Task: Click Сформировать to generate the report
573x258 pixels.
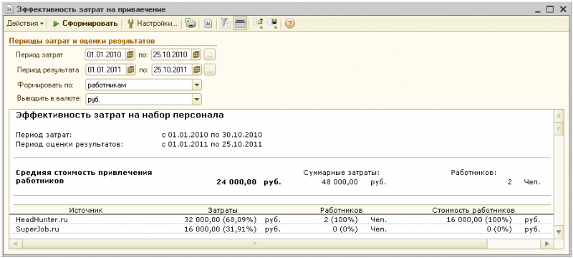Action: coord(85,24)
